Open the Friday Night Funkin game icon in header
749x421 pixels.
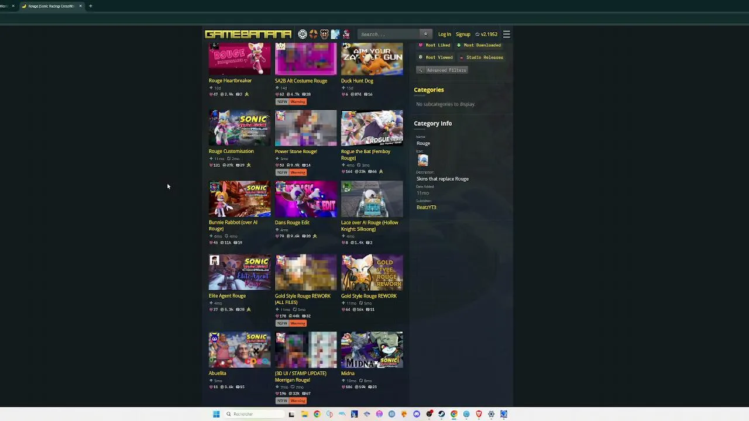click(x=346, y=34)
